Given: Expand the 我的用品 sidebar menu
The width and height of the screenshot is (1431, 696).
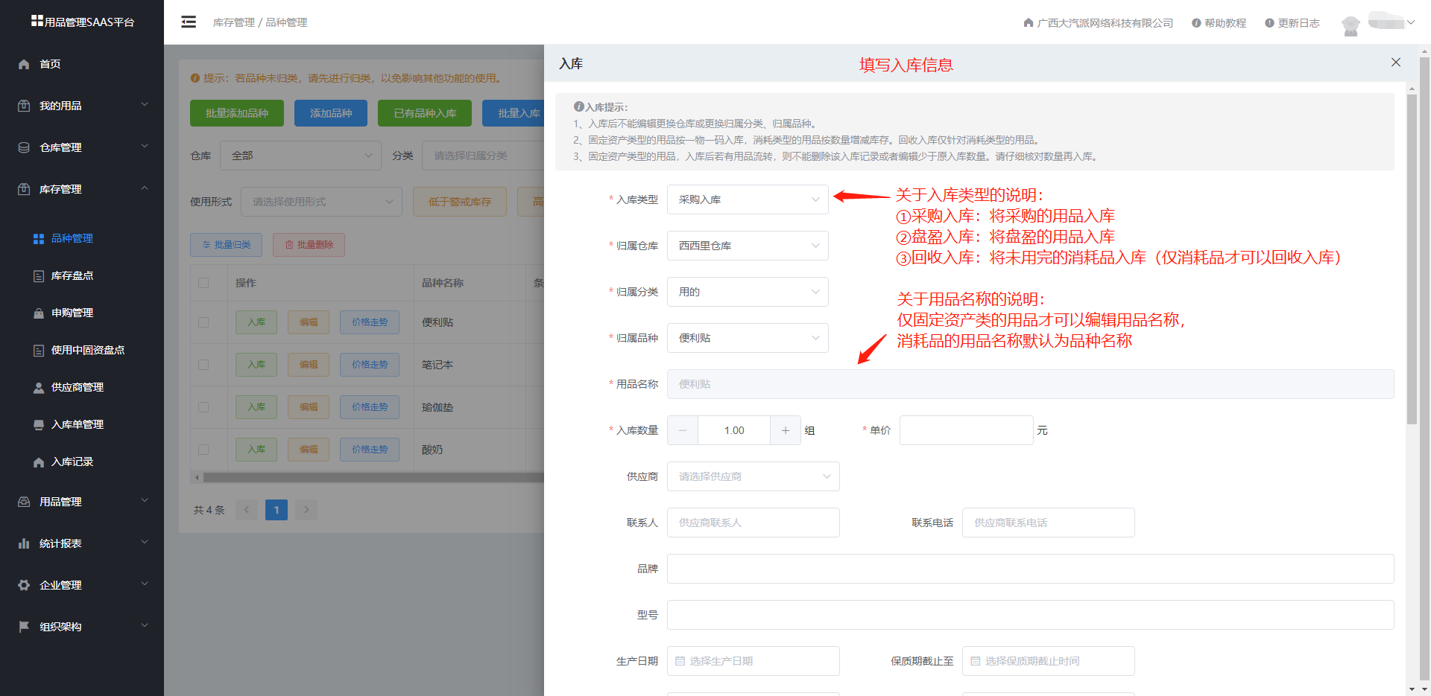Looking at the screenshot, I should pos(82,106).
